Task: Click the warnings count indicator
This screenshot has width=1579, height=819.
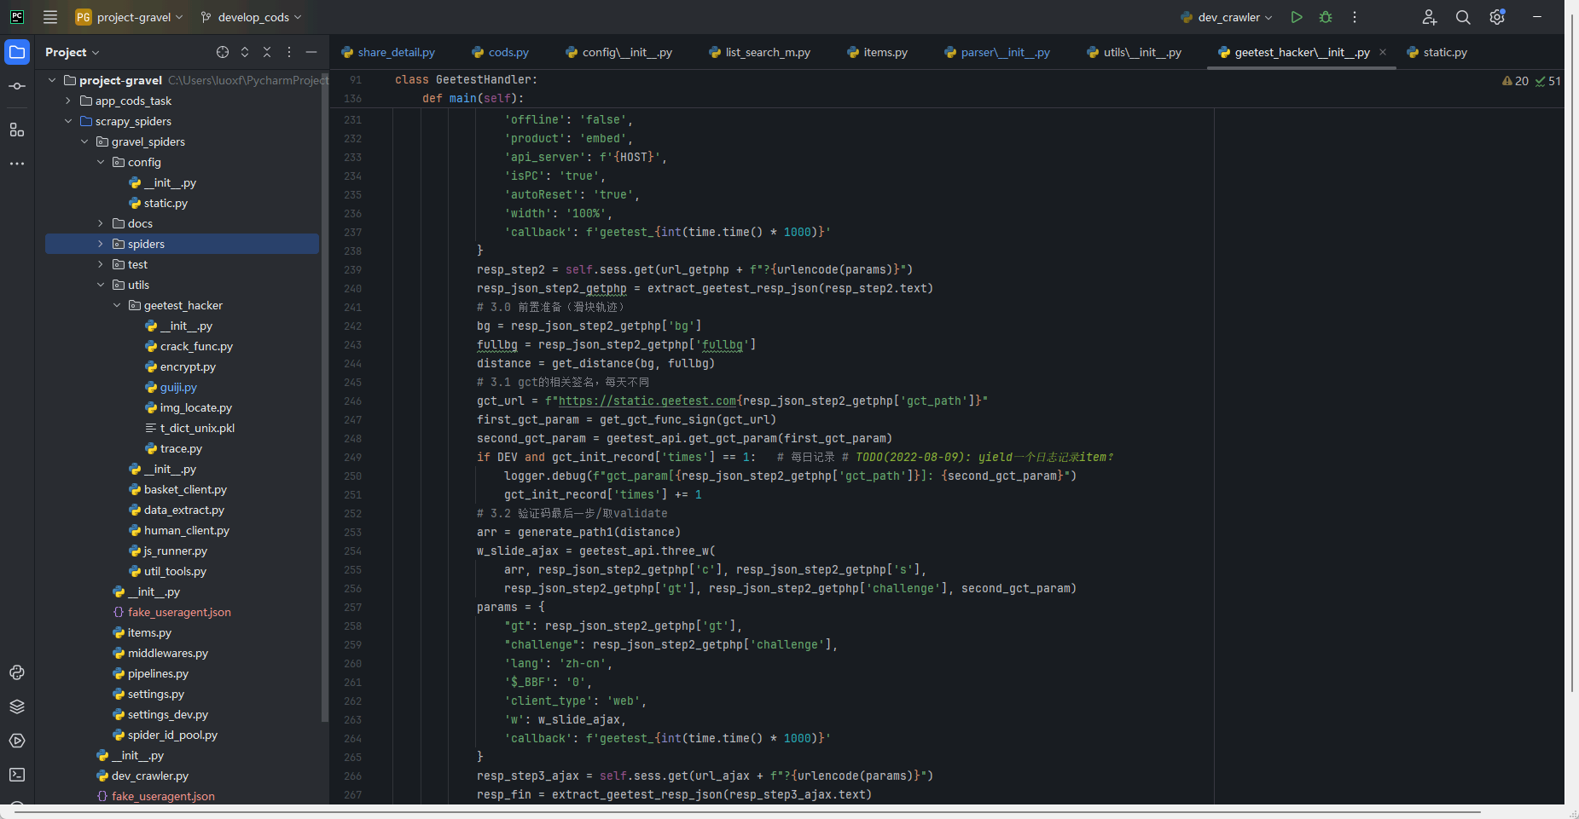Action: click(1516, 81)
